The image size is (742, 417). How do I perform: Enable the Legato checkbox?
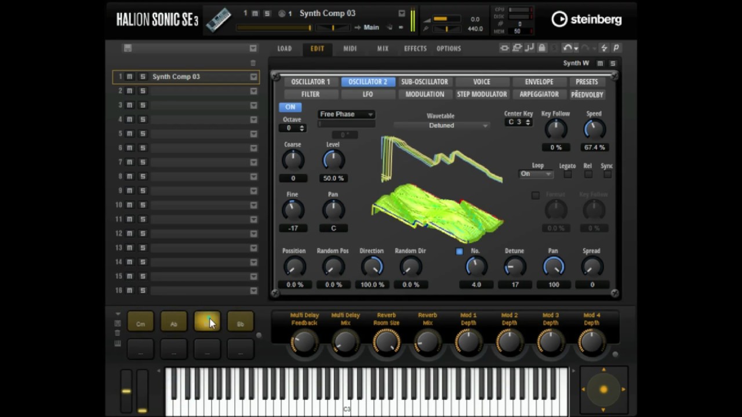coord(568,174)
